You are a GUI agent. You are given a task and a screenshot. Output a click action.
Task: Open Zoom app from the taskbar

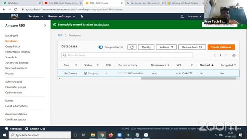coord(119,135)
